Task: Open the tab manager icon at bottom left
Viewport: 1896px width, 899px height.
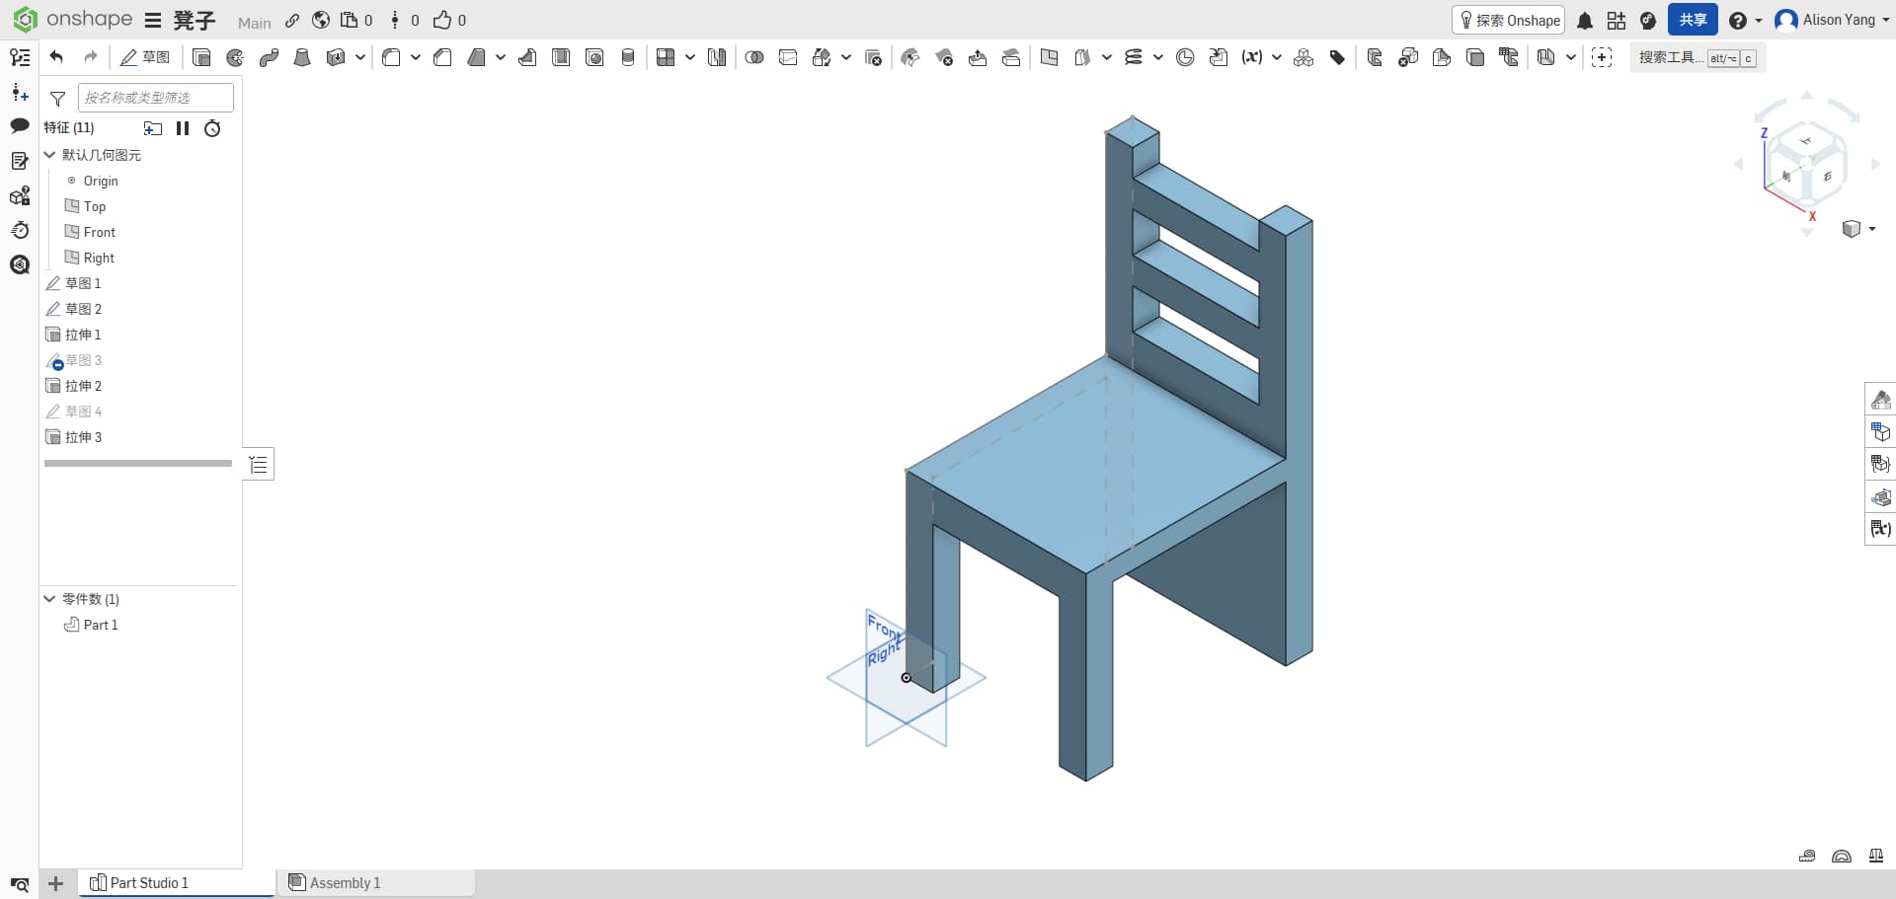Action: pyautogui.click(x=20, y=884)
